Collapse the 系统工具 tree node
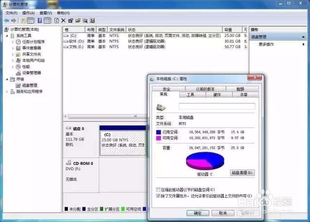 coord(7,36)
